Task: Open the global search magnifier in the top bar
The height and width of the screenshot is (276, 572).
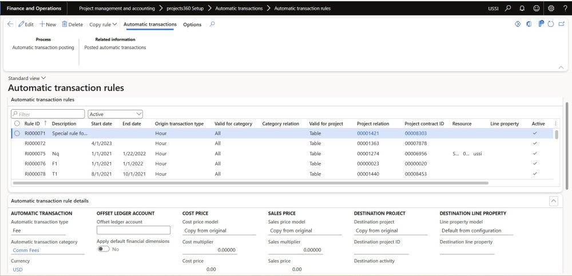Action: coord(508,9)
